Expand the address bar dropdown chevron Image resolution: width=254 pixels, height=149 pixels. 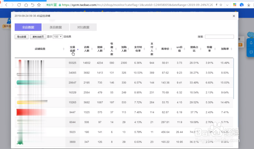pos(227,5)
